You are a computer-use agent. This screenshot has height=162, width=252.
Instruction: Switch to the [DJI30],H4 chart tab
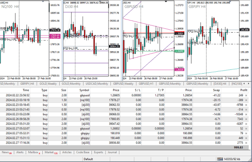(220, 84)
